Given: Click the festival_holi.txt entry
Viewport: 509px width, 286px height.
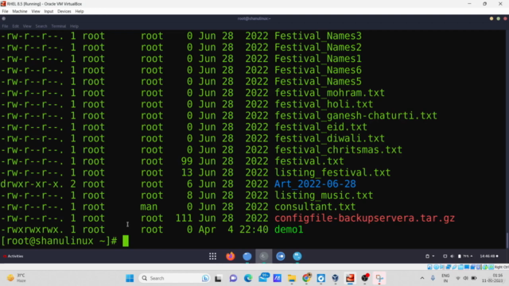Looking at the screenshot, I should pos(324,104).
